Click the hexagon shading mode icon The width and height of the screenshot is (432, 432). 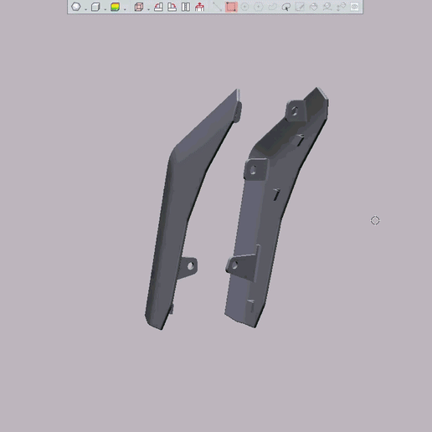click(x=76, y=7)
